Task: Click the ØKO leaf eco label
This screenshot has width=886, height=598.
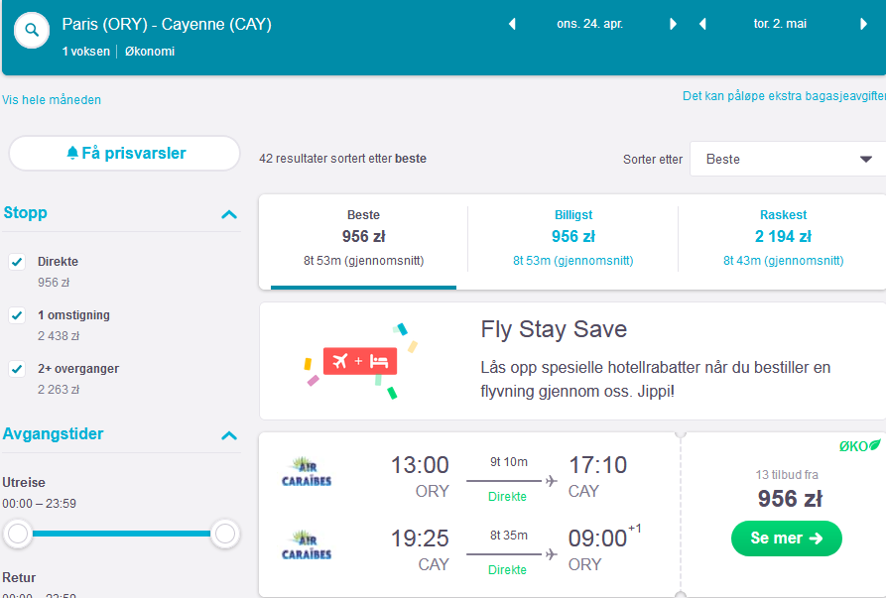Action: (x=859, y=446)
